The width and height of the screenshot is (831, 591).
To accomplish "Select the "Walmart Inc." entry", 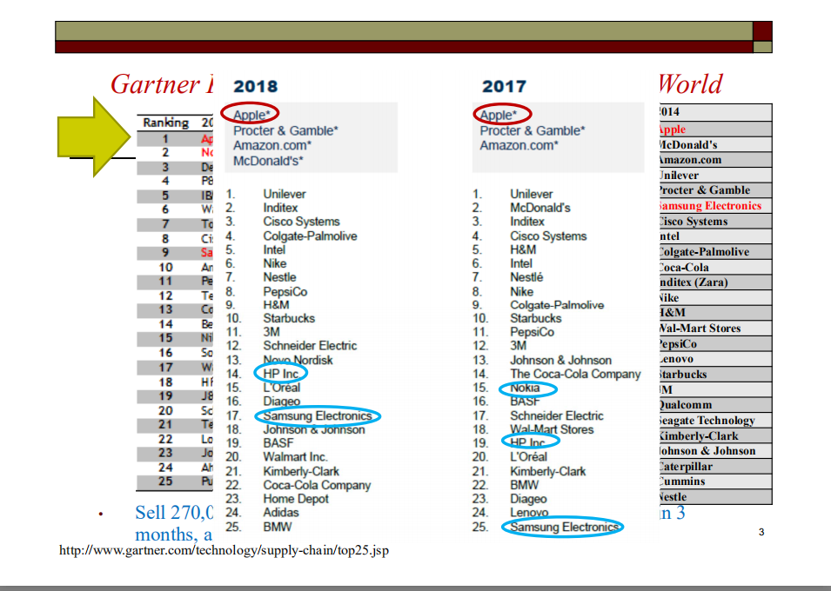I will [x=295, y=457].
